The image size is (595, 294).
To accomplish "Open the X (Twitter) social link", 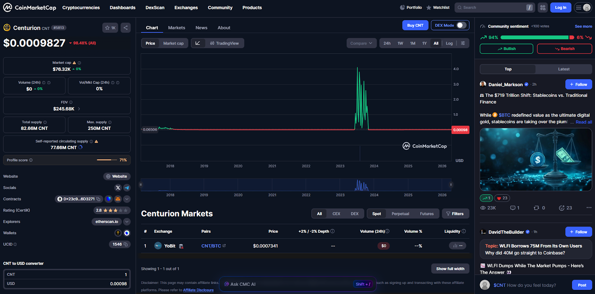I will pos(118,188).
